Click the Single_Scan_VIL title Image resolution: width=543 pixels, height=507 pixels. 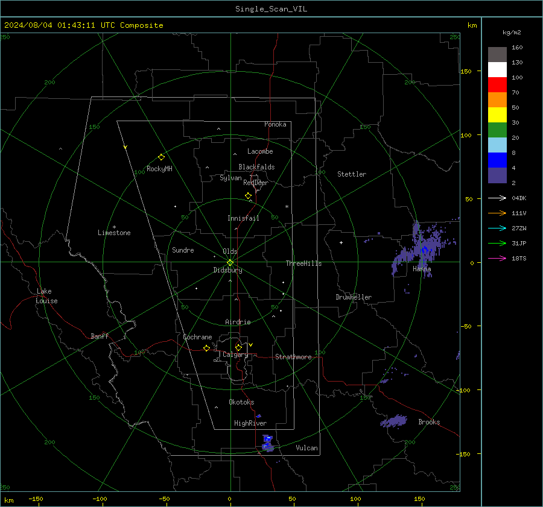[271, 9]
